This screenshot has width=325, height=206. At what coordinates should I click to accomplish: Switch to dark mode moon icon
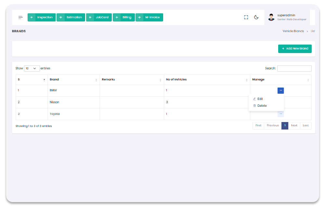(256, 18)
